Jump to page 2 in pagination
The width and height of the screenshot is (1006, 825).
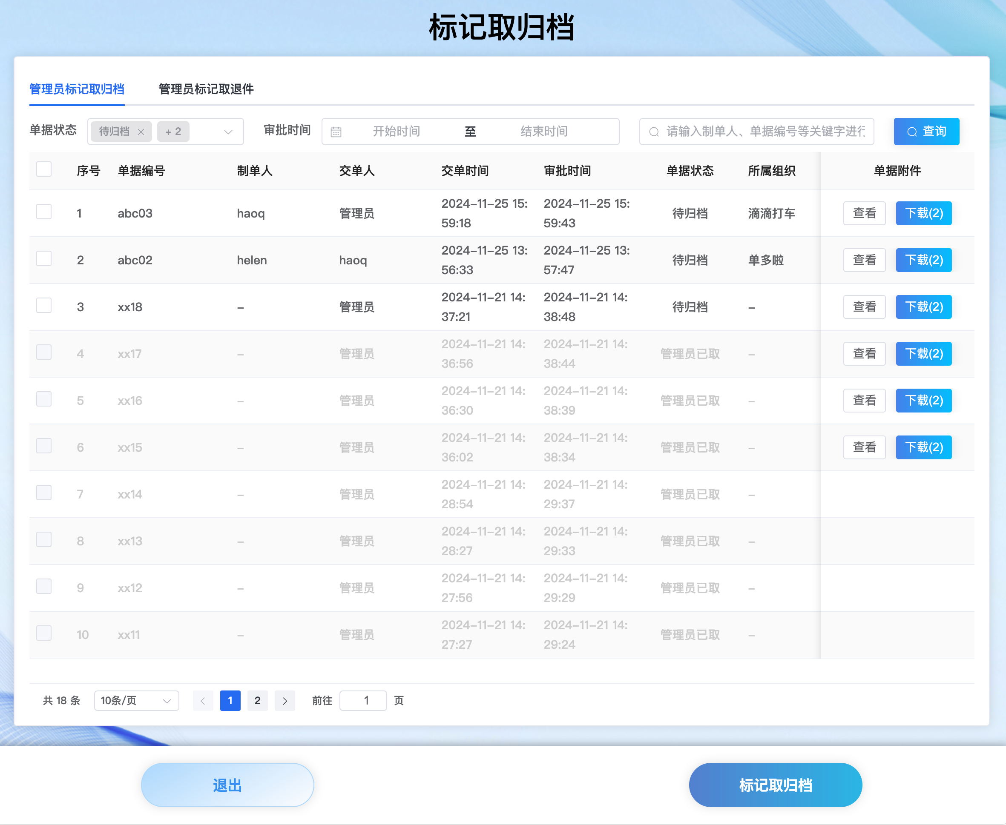pos(257,701)
